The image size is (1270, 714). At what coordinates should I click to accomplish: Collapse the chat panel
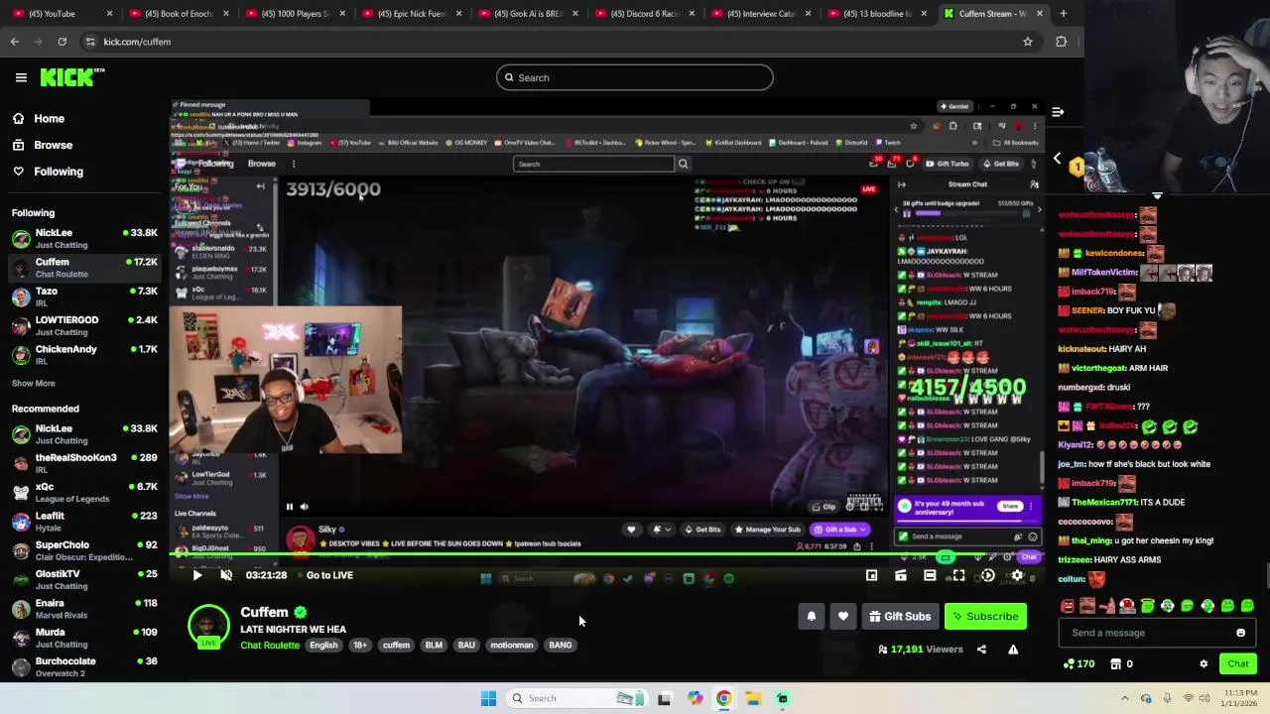[1058, 112]
